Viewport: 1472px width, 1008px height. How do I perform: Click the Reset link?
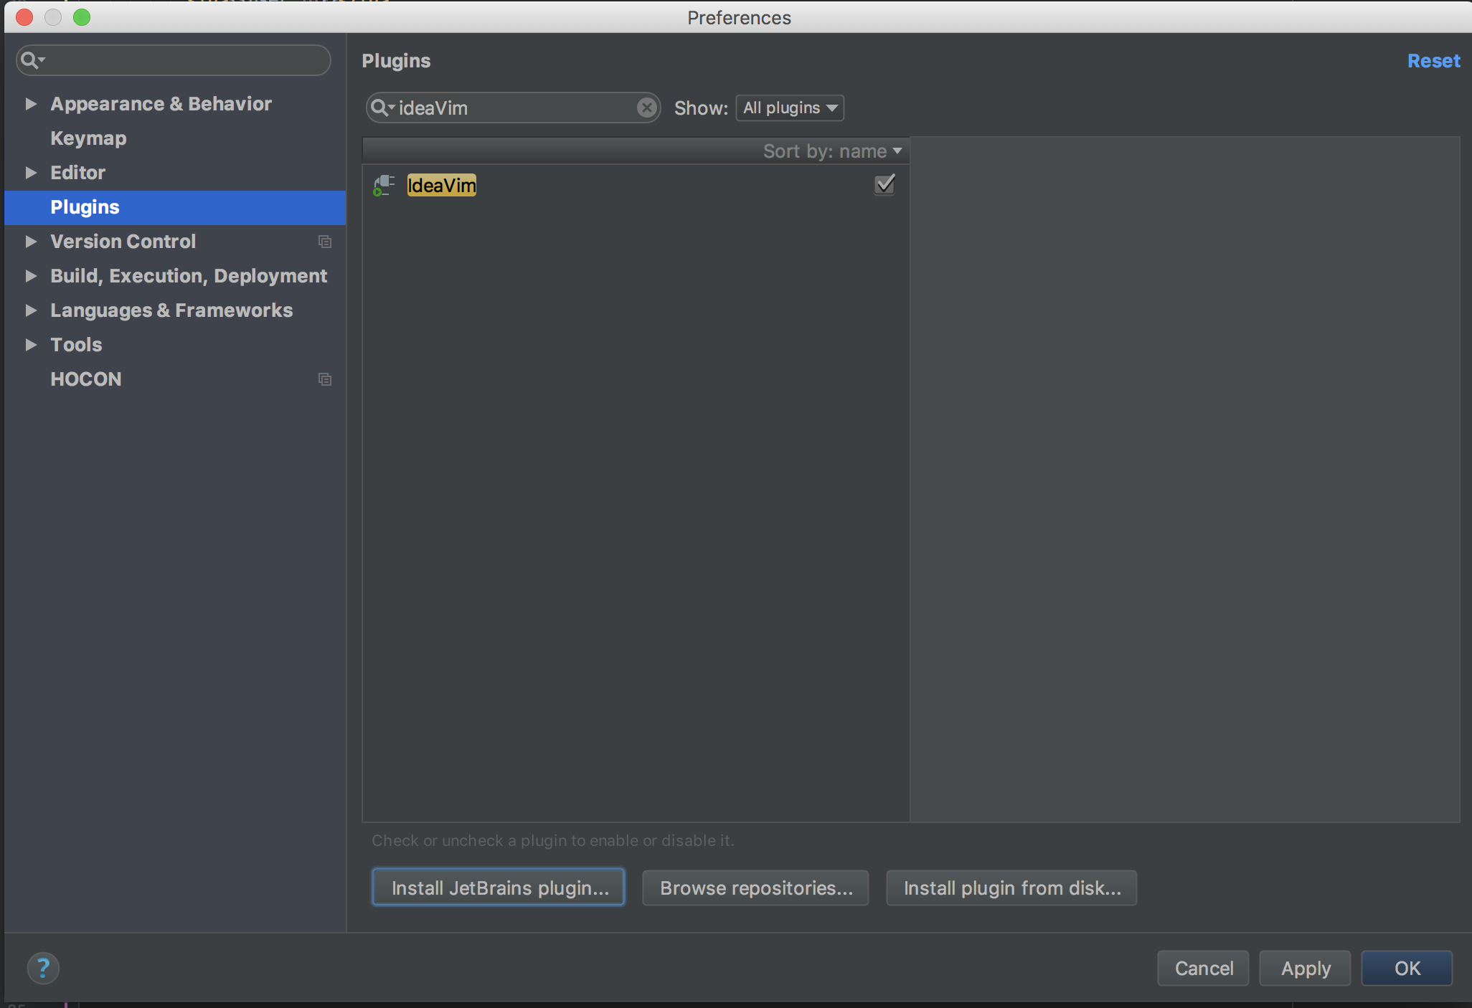(x=1433, y=61)
